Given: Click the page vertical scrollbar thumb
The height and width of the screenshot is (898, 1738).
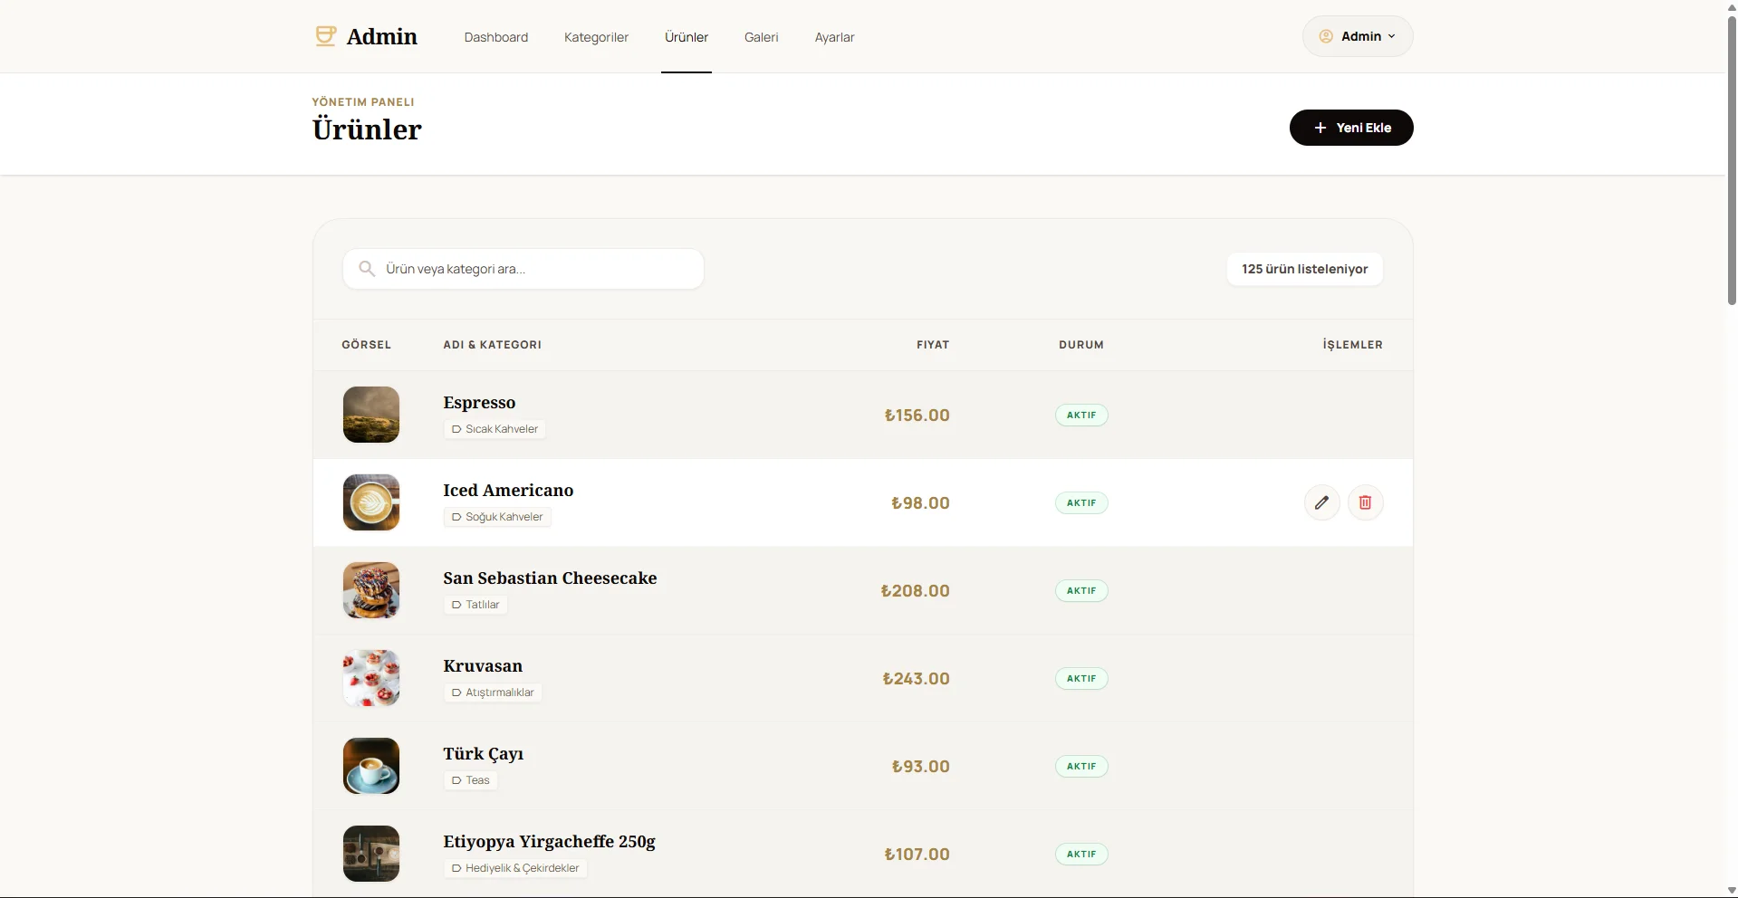Looking at the screenshot, I should coord(1732,161).
